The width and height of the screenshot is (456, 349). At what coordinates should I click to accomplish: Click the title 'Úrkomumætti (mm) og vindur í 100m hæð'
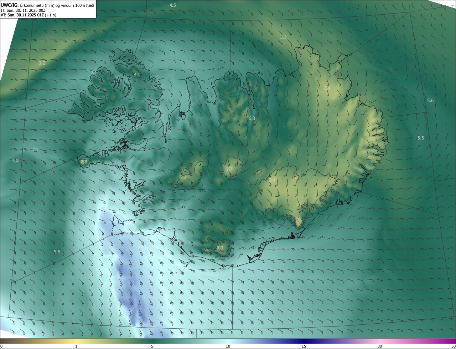tap(57, 5)
